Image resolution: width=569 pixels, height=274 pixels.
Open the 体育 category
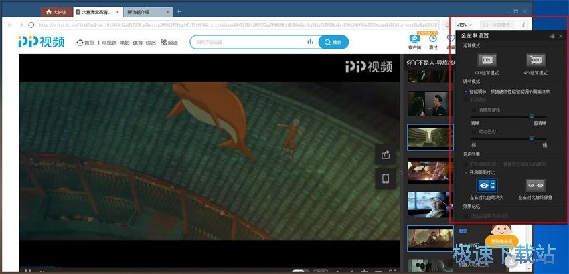[x=137, y=43]
